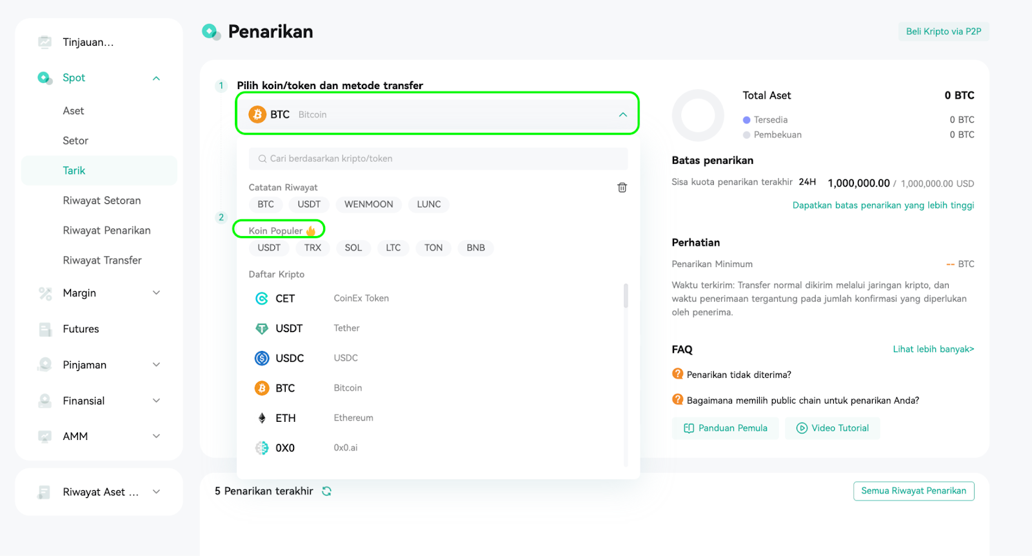Click the question icon beside Penarikan tidak diterima

coord(678,374)
